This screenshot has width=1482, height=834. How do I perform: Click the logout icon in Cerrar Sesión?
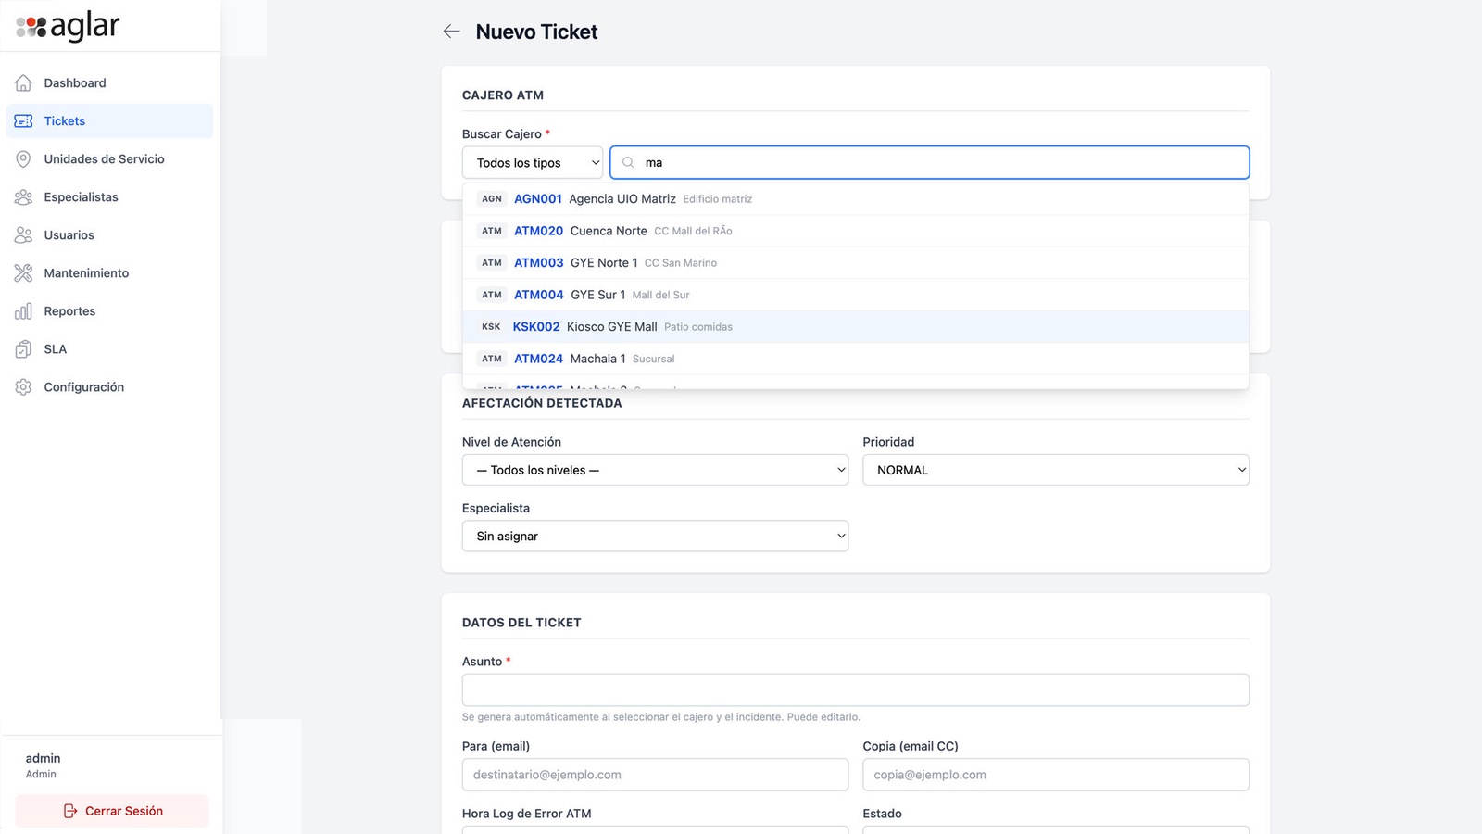70,811
